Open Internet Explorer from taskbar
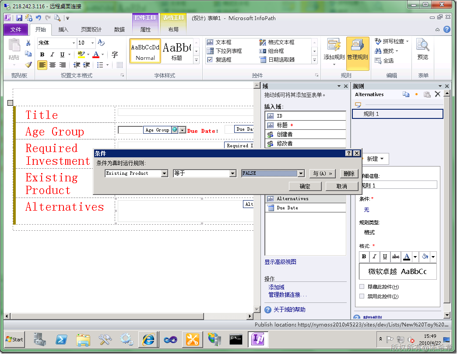Viewport: 457px width, 354px height. point(149,340)
